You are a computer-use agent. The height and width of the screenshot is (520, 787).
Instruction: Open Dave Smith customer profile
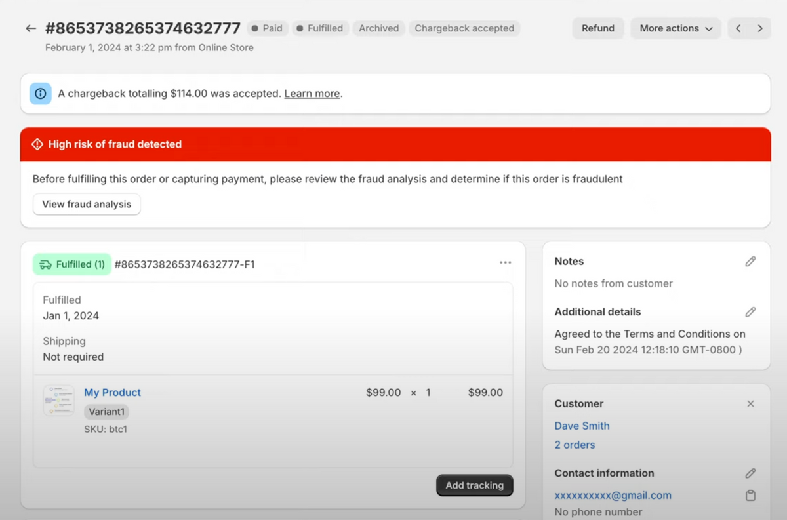582,426
